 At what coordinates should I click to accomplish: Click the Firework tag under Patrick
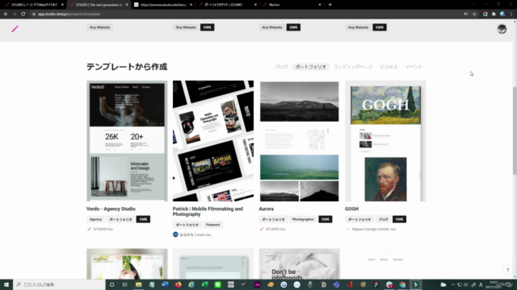[212, 225]
